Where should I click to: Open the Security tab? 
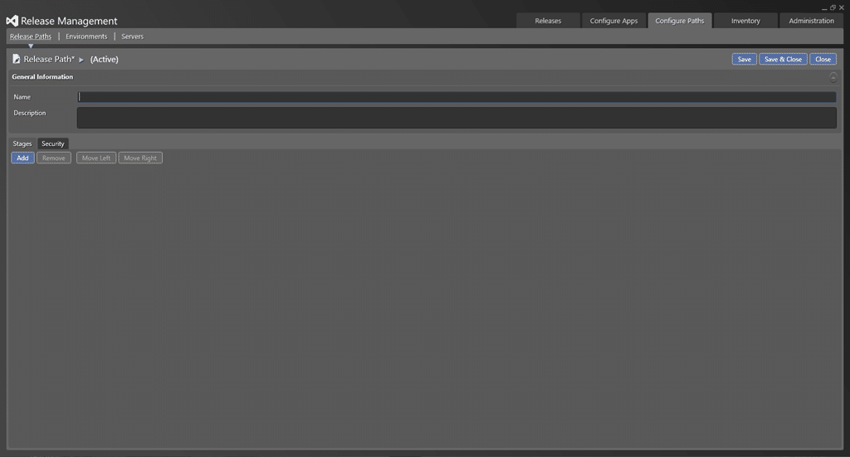coord(52,143)
